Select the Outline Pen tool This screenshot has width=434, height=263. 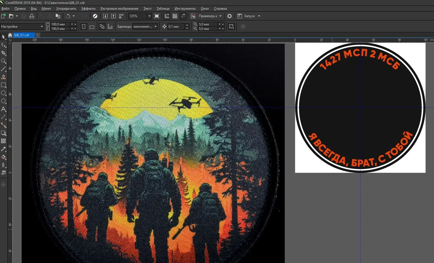4,165
